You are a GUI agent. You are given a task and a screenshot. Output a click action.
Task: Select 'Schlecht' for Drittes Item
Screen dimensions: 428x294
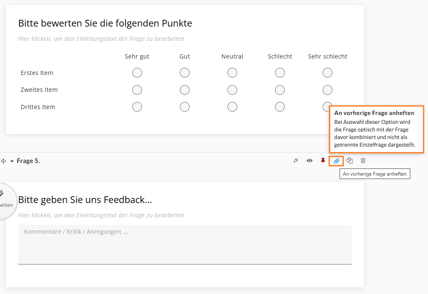(280, 107)
